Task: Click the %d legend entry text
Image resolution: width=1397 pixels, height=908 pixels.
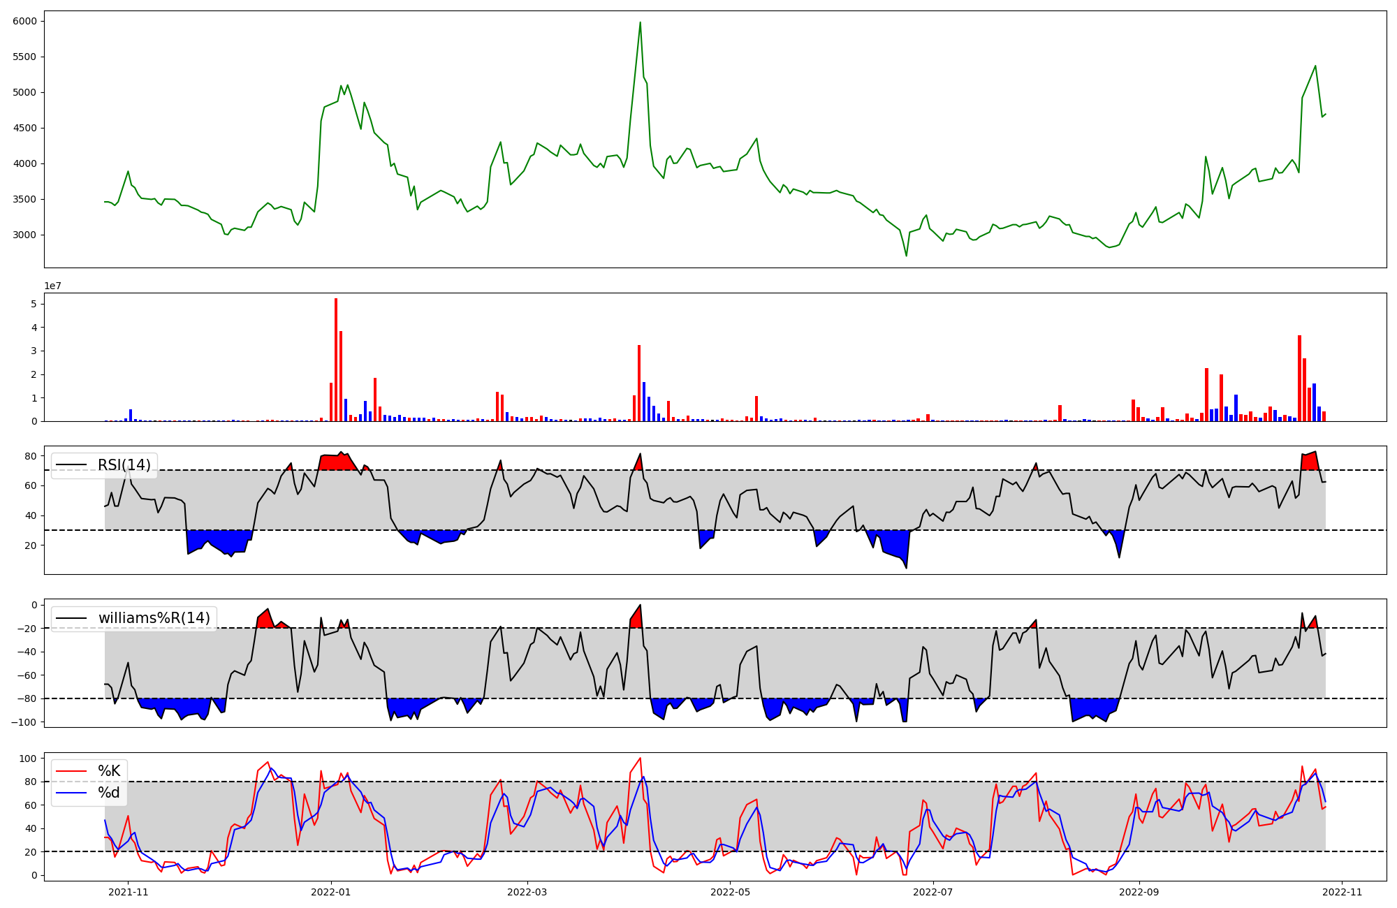Action: (109, 793)
